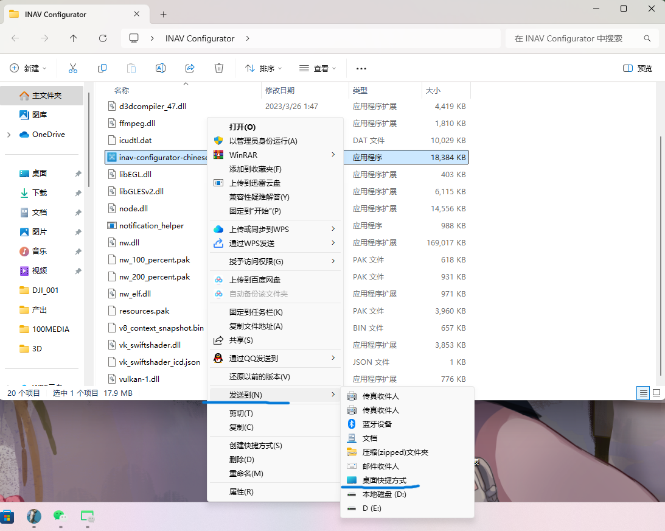Select 打开(O) in the context menu
Image resolution: width=665 pixels, height=531 pixels.
click(x=275, y=127)
